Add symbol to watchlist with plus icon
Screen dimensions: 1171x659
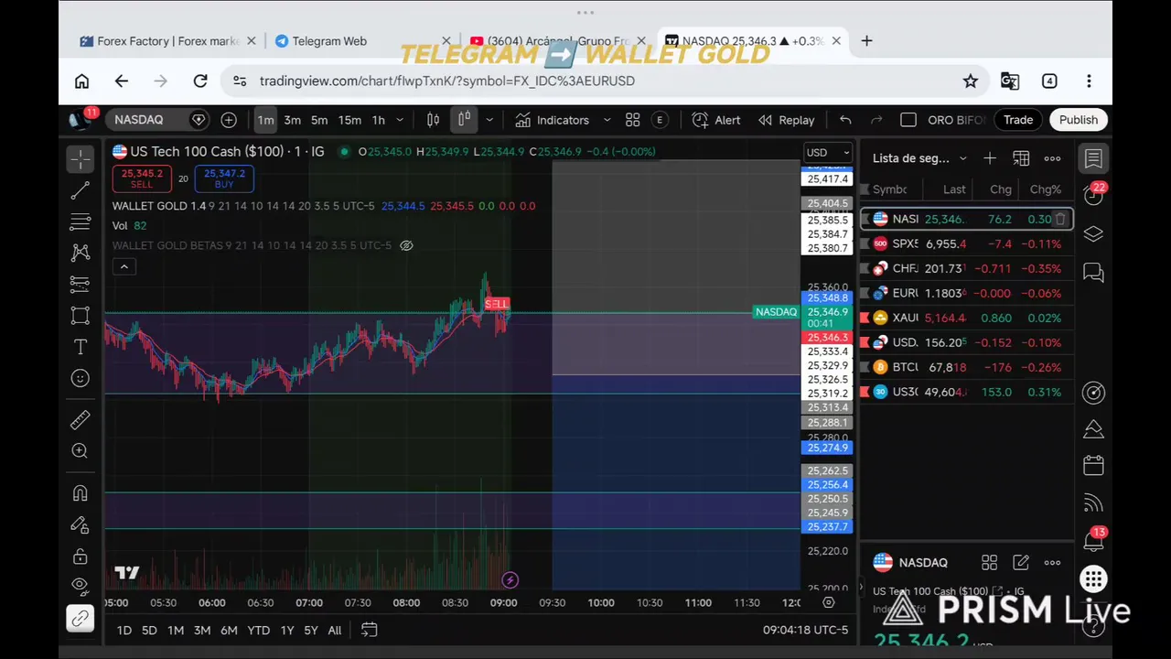(x=990, y=158)
